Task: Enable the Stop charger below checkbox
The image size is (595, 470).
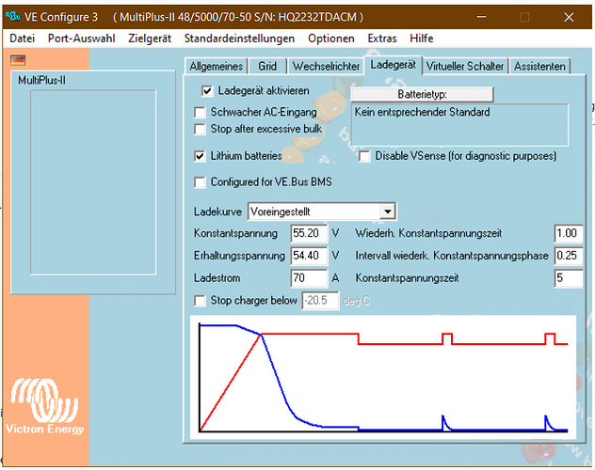Action: 200,301
